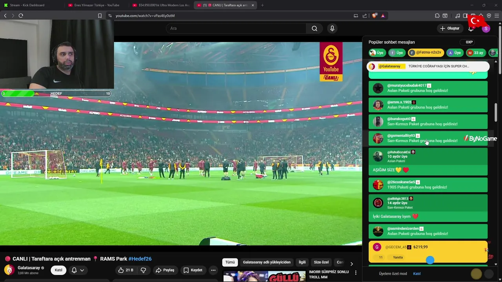Click the Katıl link in chat footer

tap(417, 273)
